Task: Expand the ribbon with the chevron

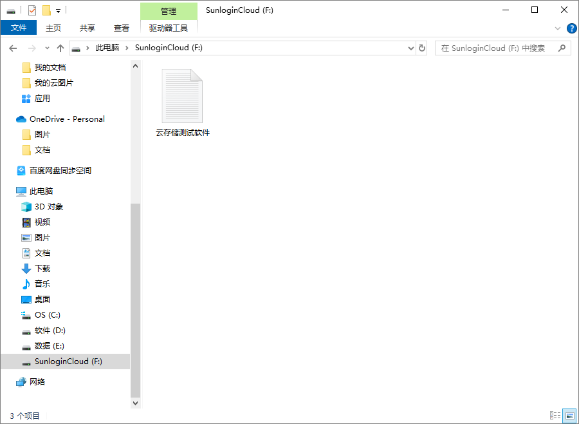Action: [558, 28]
